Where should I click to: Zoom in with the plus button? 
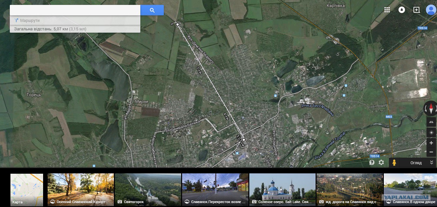click(x=431, y=143)
